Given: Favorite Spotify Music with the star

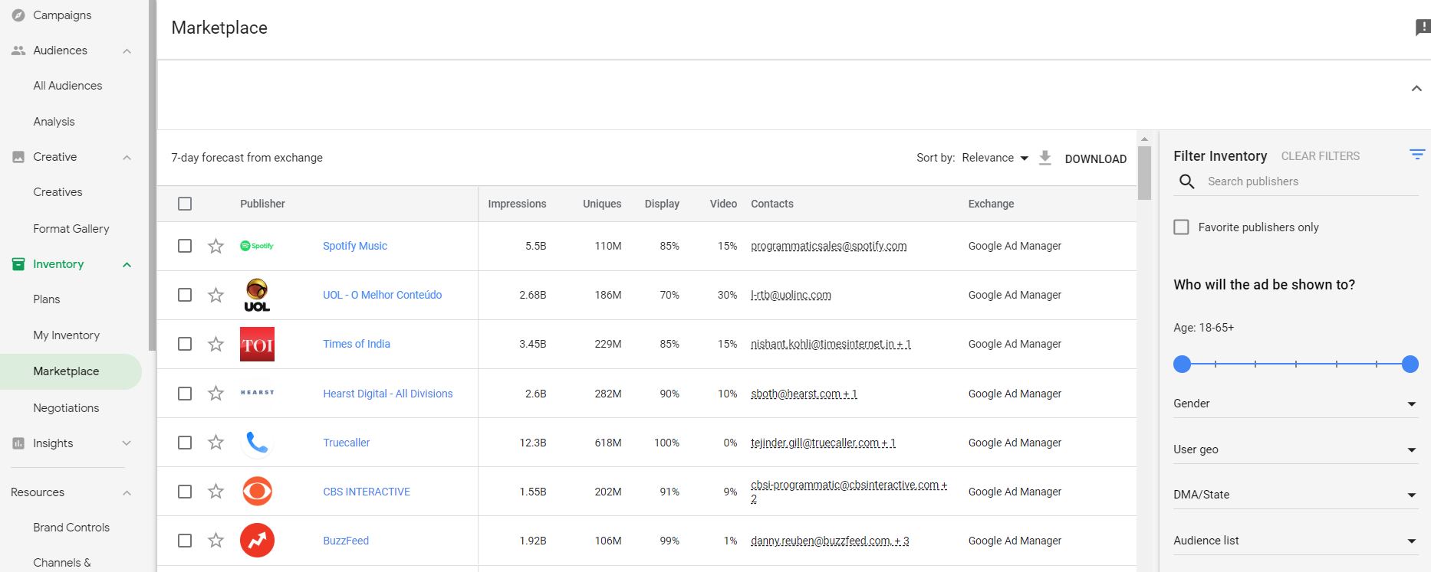Looking at the screenshot, I should [x=216, y=246].
